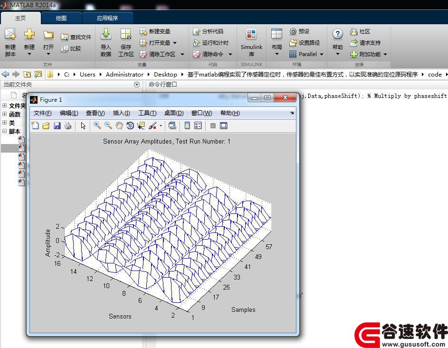Click Show Plot Tools and Dock Figure icon

coord(224,126)
